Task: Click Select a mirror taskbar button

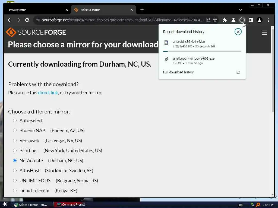Action: [33, 205]
